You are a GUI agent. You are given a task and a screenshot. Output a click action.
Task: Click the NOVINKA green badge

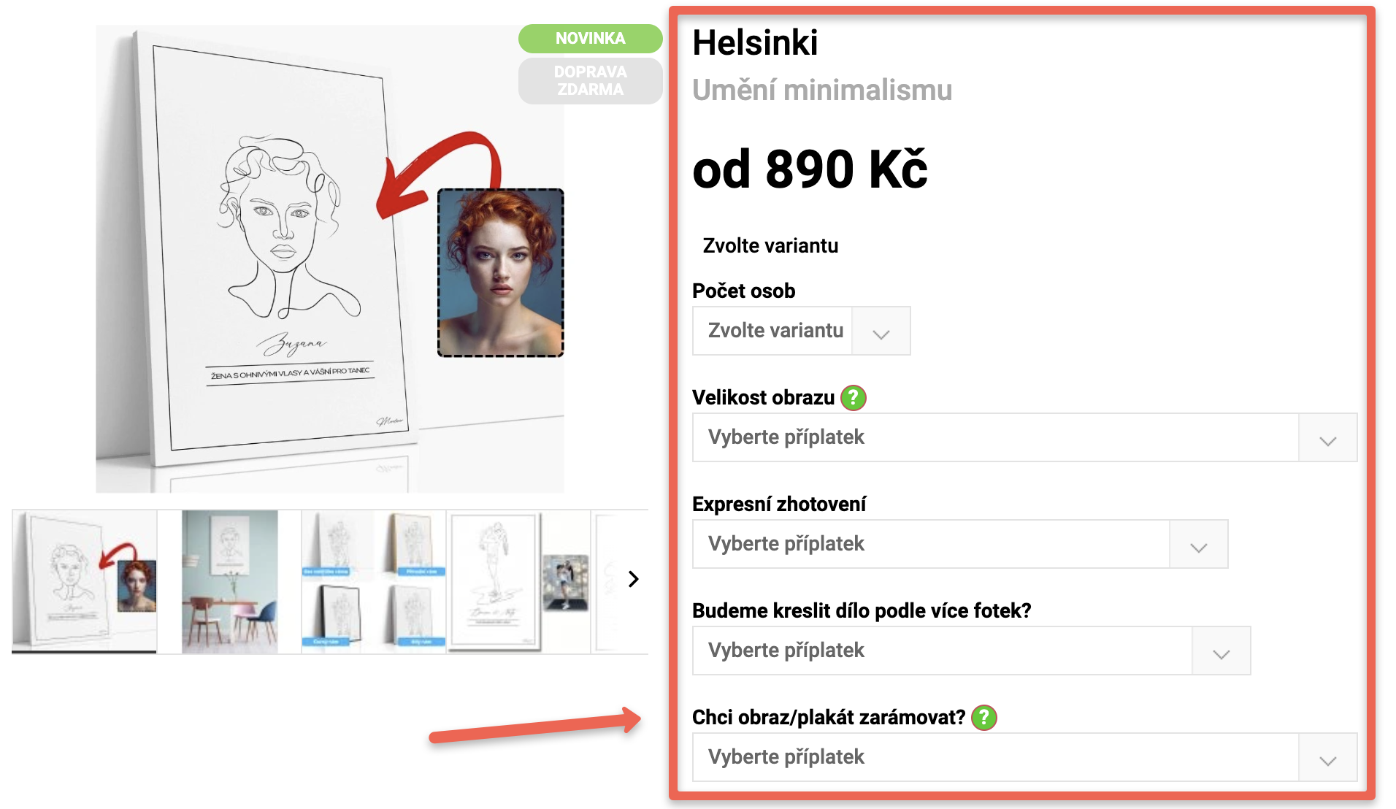click(590, 39)
